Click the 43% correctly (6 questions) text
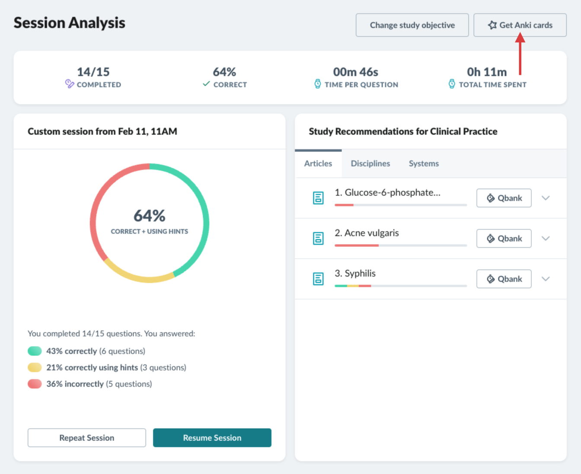The width and height of the screenshot is (581, 474). pyautogui.click(x=96, y=351)
